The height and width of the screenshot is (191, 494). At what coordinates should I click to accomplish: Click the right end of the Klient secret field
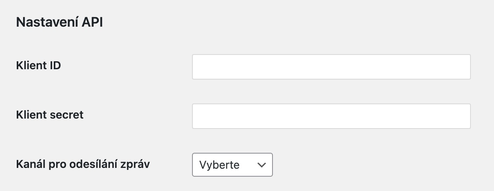pos(462,116)
